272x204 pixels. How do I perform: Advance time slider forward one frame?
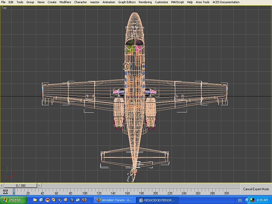[39, 186]
